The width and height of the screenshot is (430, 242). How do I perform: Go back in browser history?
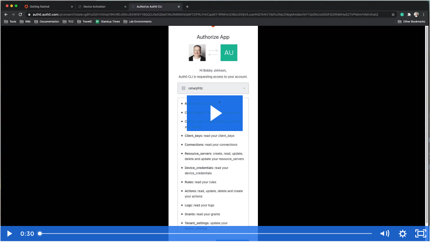click(x=6, y=15)
